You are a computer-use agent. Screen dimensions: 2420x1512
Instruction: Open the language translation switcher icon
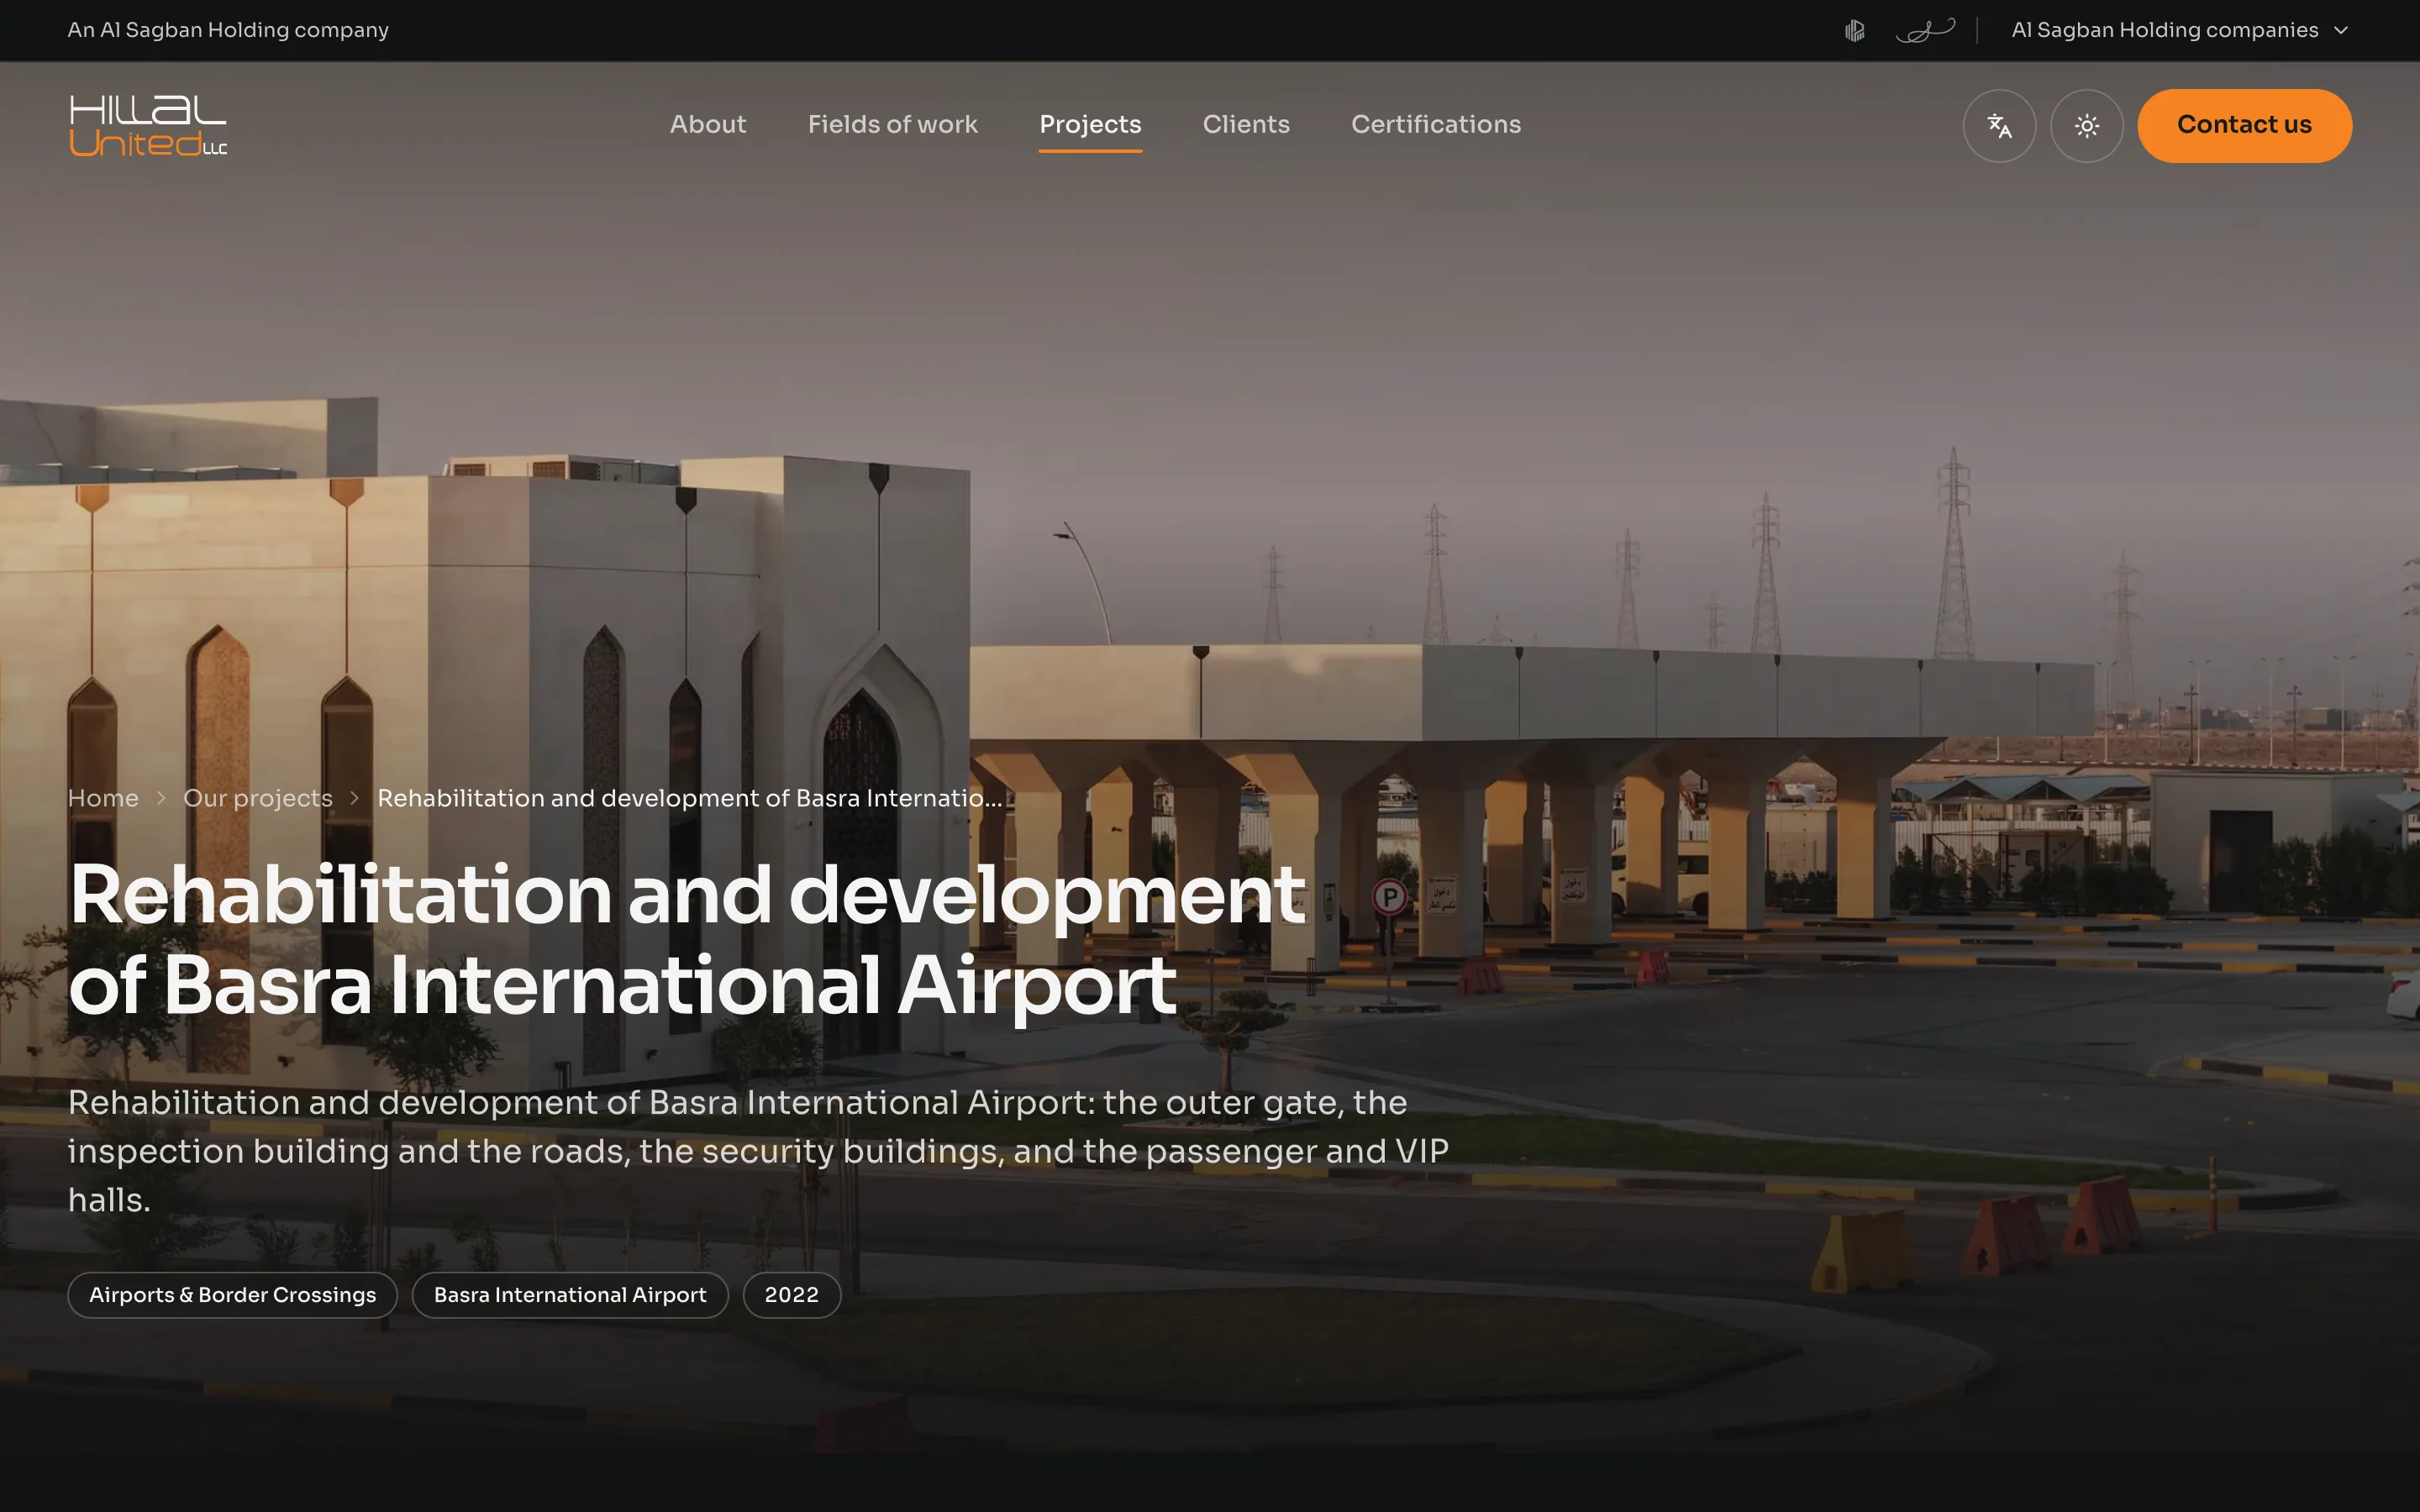[1999, 126]
